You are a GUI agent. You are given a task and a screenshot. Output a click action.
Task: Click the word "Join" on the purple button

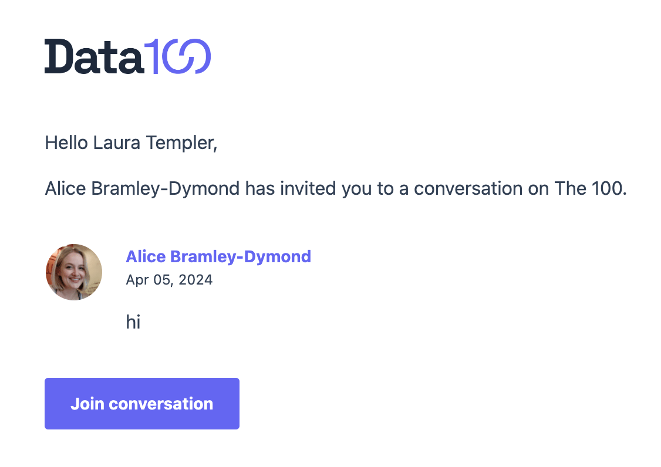pos(87,404)
